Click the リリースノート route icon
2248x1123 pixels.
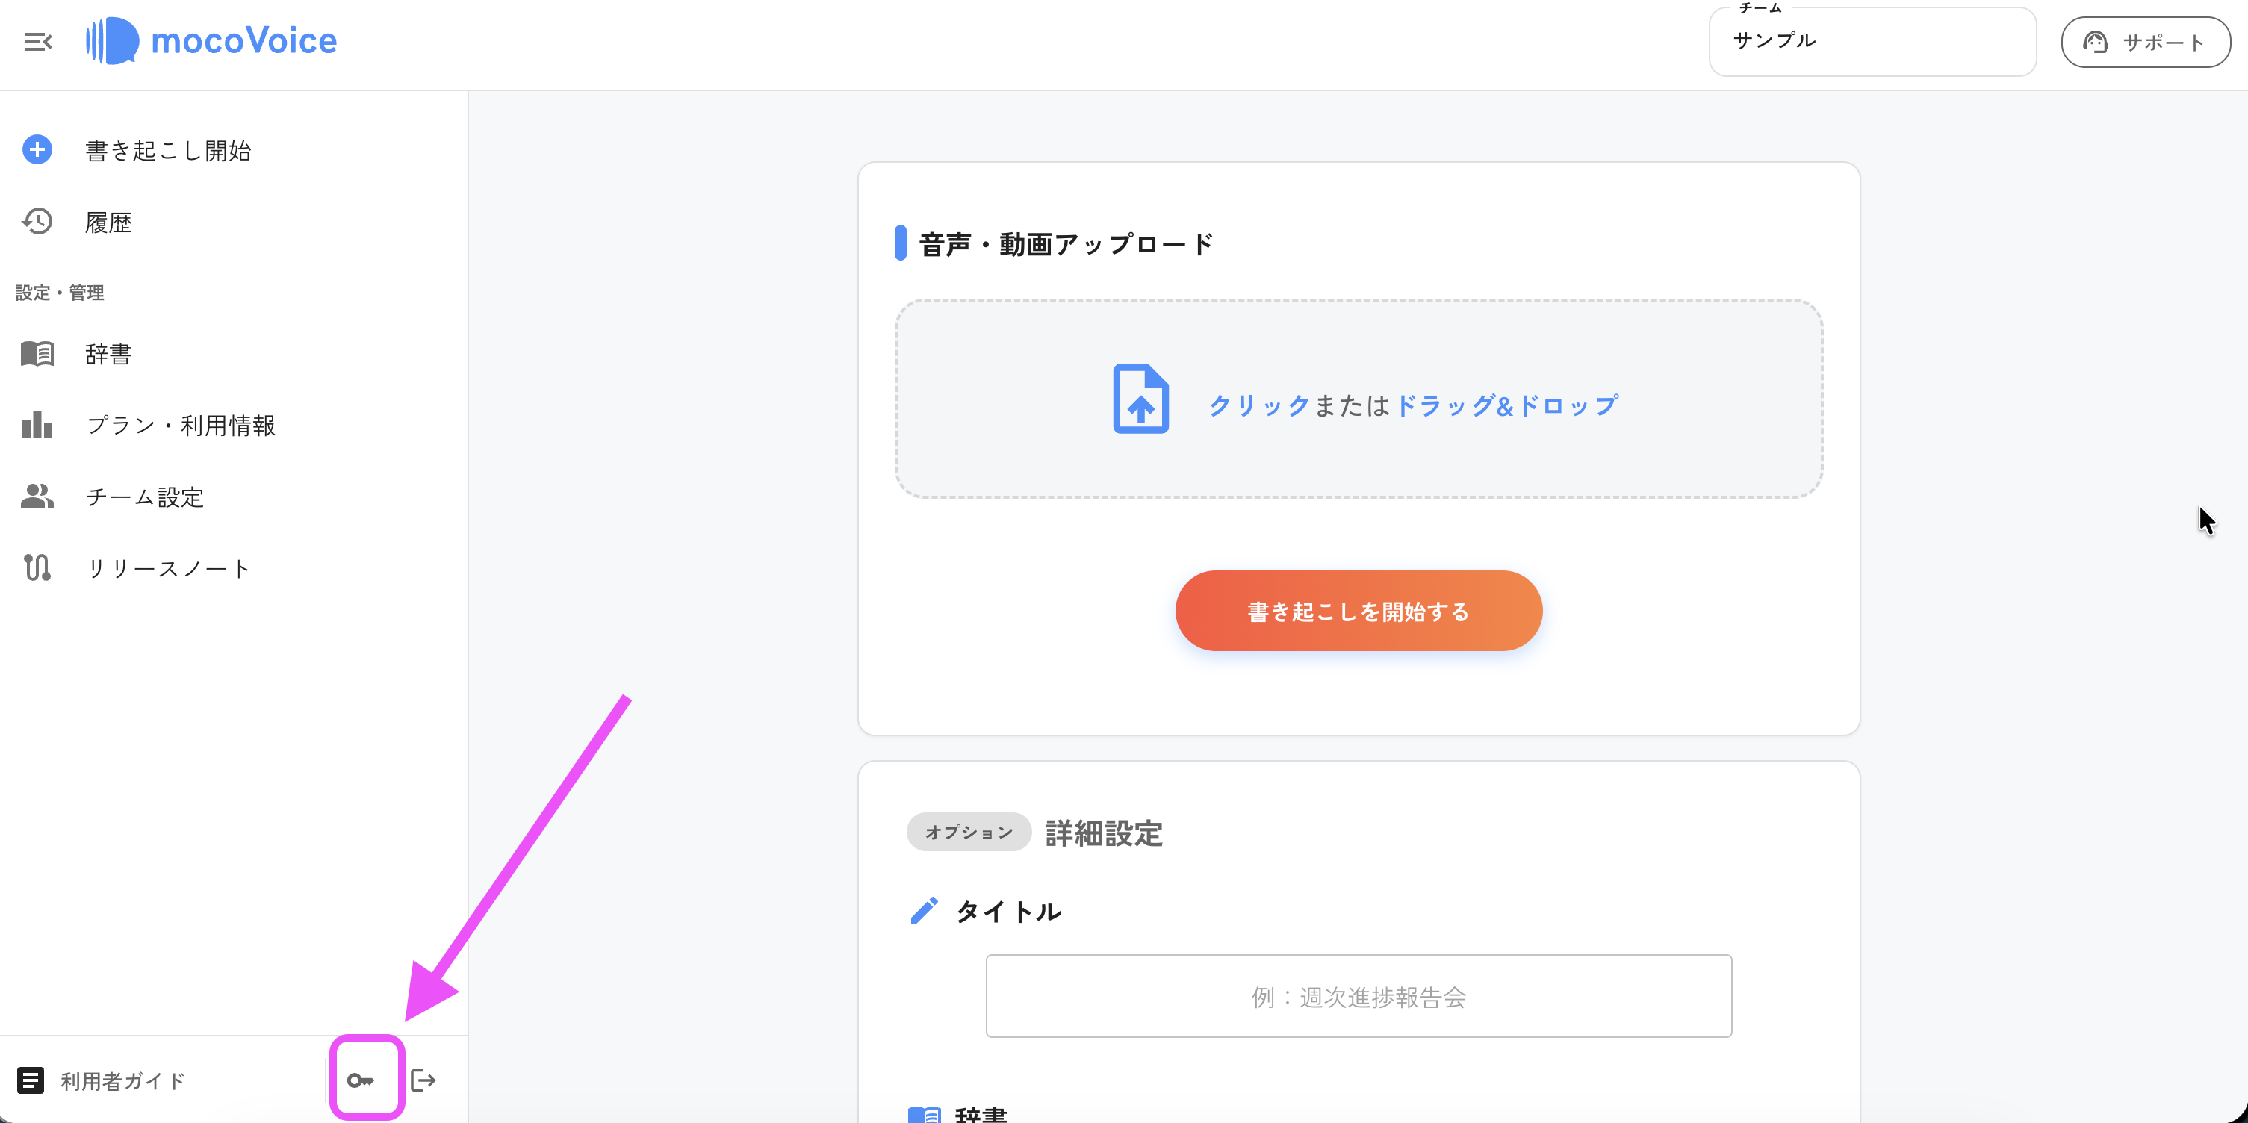click(37, 568)
